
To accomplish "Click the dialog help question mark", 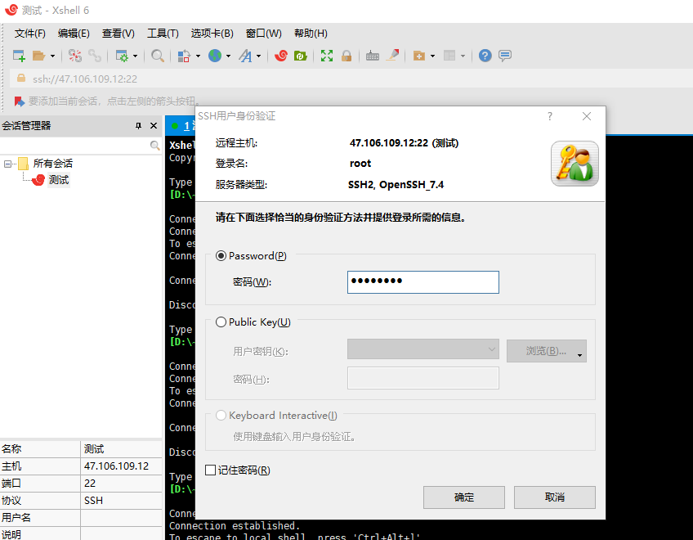I will coord(550,116).
